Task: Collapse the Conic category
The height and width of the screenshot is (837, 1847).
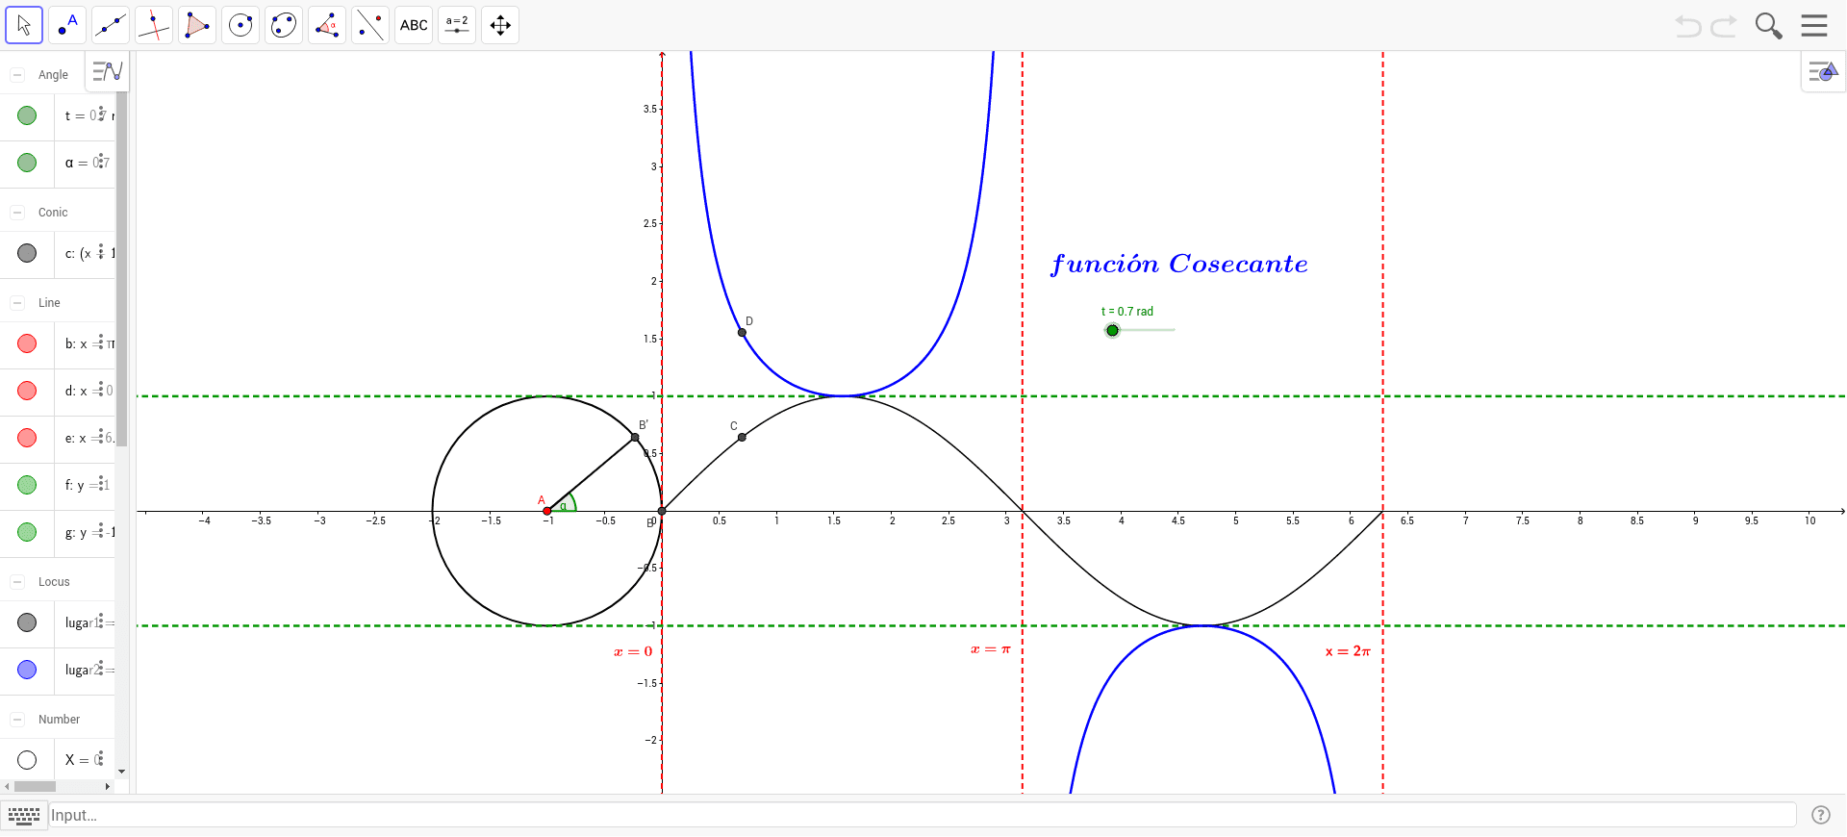Action: (17, 213)
